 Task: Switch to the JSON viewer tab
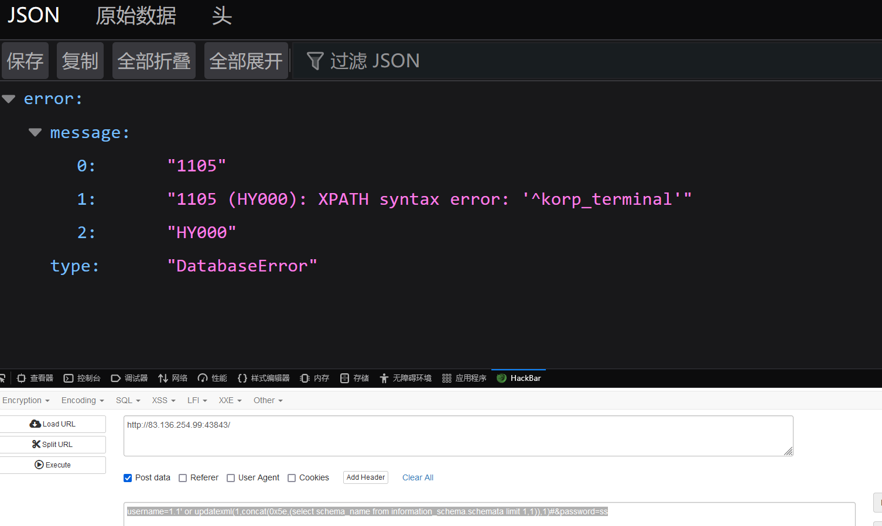click(x=33, y=15)
